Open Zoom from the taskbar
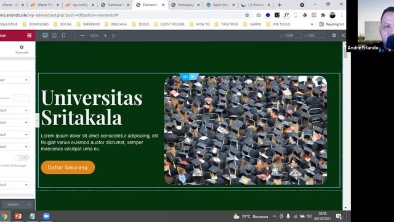This screenshot has width=394, height=222. 46,216
